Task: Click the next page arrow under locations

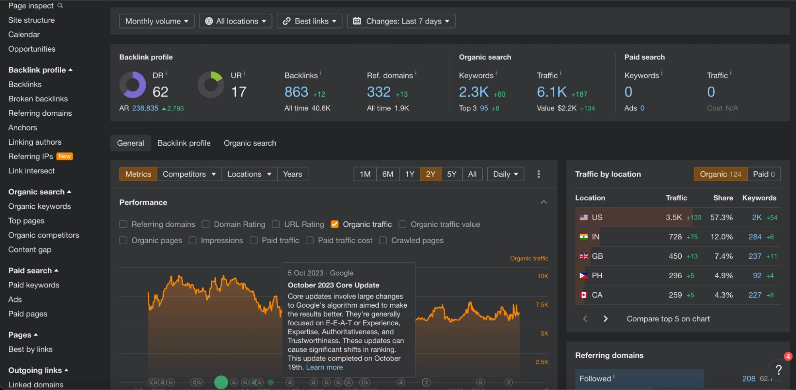Action: [x=605, y=319]
